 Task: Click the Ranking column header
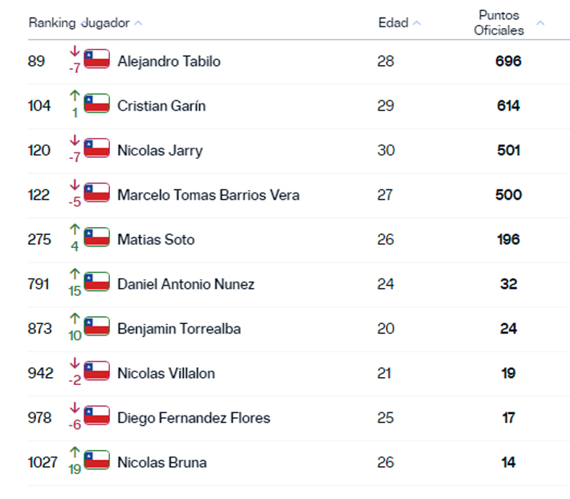point(52,23)
